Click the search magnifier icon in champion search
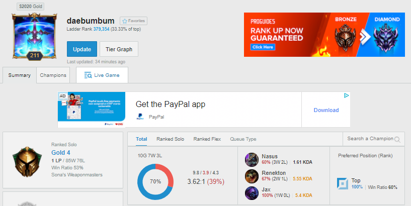 click(x=397, y=139)
